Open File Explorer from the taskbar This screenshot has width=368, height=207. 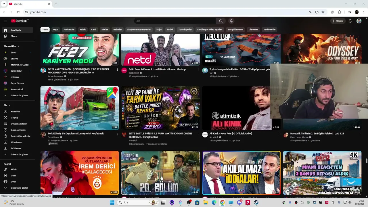tap(206, 202)
